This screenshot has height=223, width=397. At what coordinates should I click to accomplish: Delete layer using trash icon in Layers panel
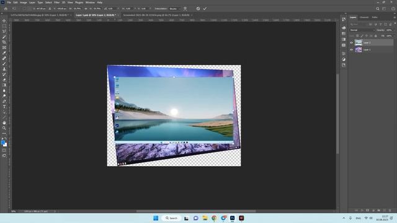pyautogui.click(x=390, y=210)
